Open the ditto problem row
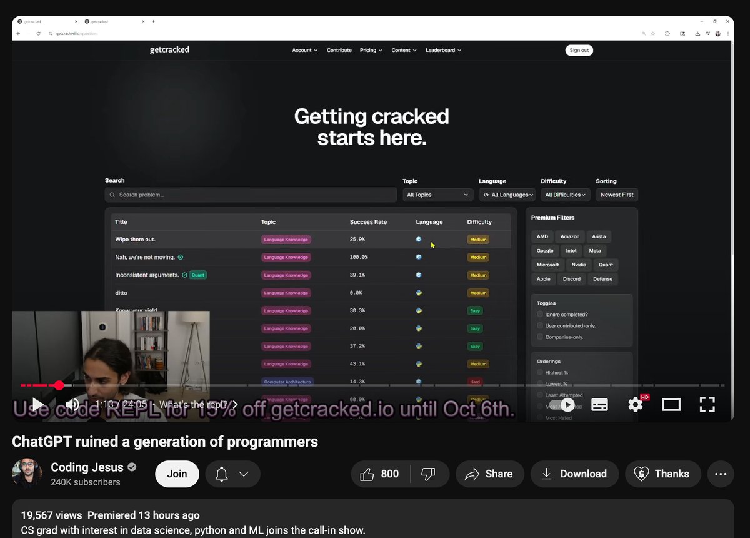Image resolution: width=750 pixels, height=538 pixels. (311, 293)
